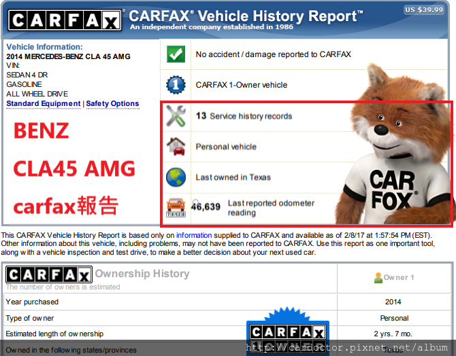
Task: Click the Owner 1 person icon
Action: [x=378, y=278]
